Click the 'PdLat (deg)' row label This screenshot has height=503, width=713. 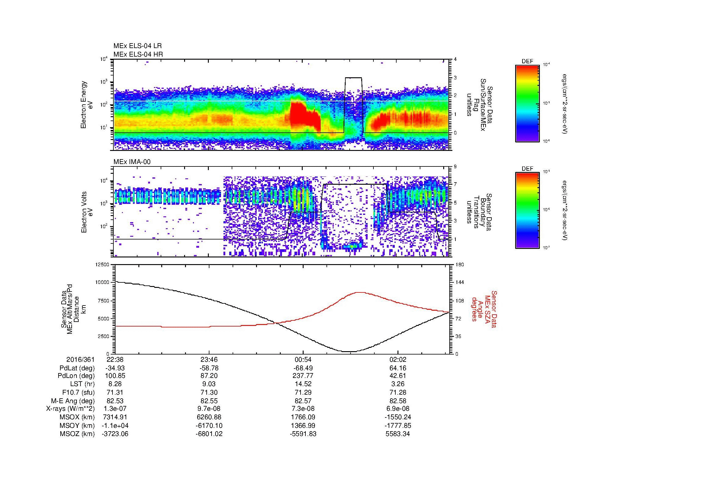(77, 368)
